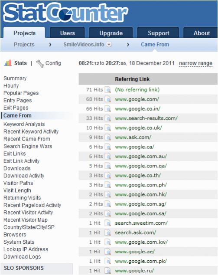Click magnifier icon beside www.google.com.sa/
This screenshot has height=275, width=218.
[108, 213]
